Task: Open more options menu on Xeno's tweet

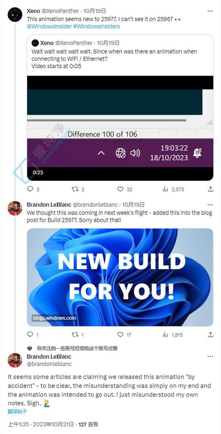Action: coord(210,11)
